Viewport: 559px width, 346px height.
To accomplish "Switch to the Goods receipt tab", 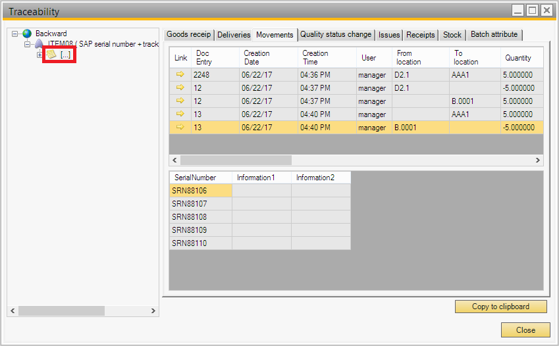I will [188, 34].
